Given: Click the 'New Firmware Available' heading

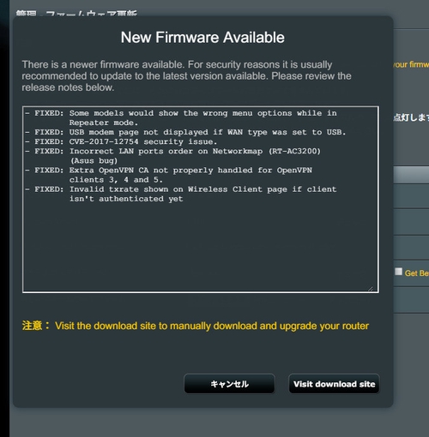Looking at the screenshot, I should (202, 38).
